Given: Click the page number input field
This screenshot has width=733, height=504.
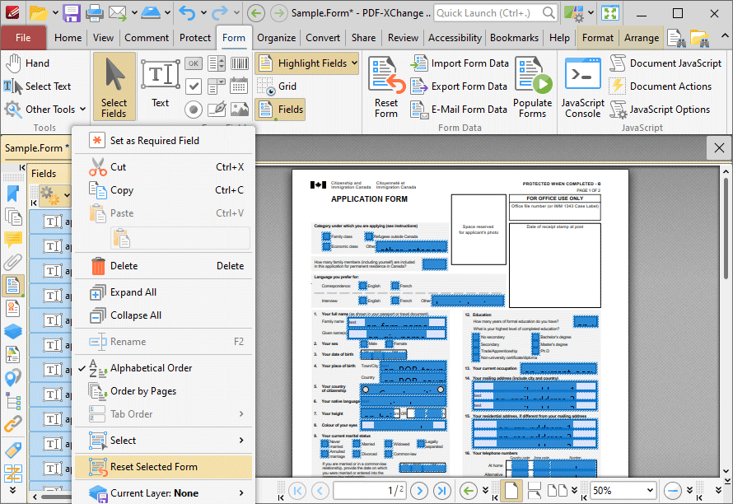Looking at the screenshot, I should click(x=369, y=491).
